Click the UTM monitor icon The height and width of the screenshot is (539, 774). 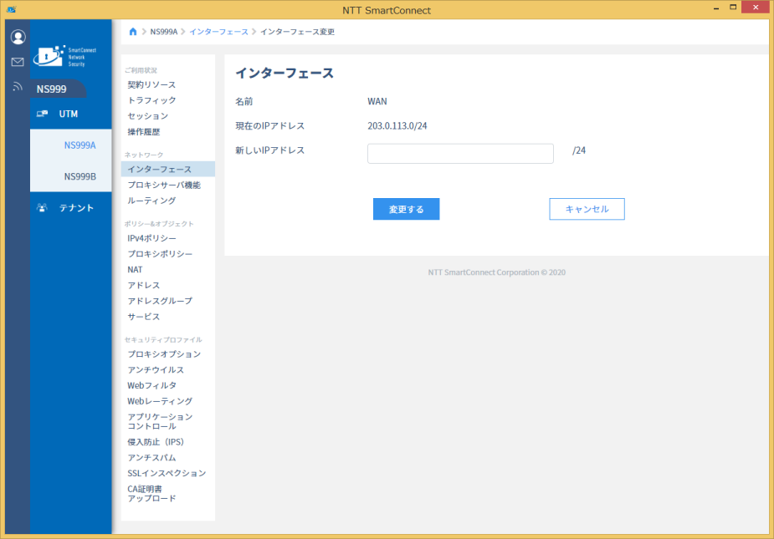point(42,114)
